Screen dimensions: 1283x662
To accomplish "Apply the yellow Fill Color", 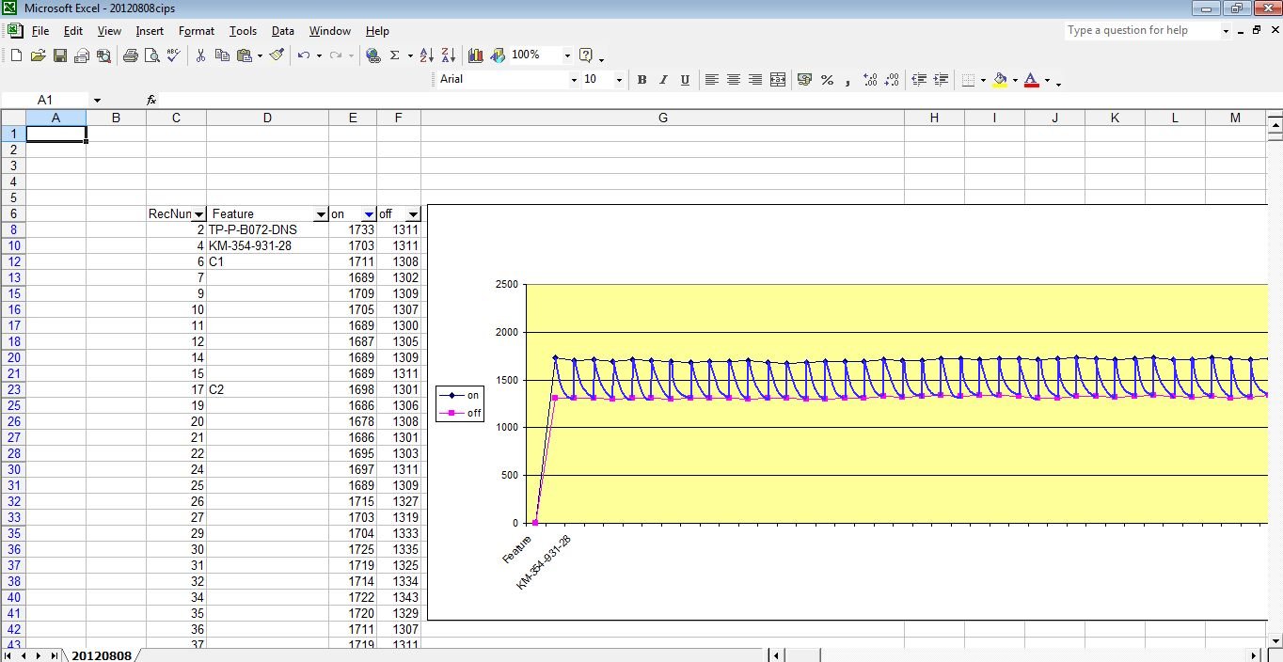I will click(1000, 80).
